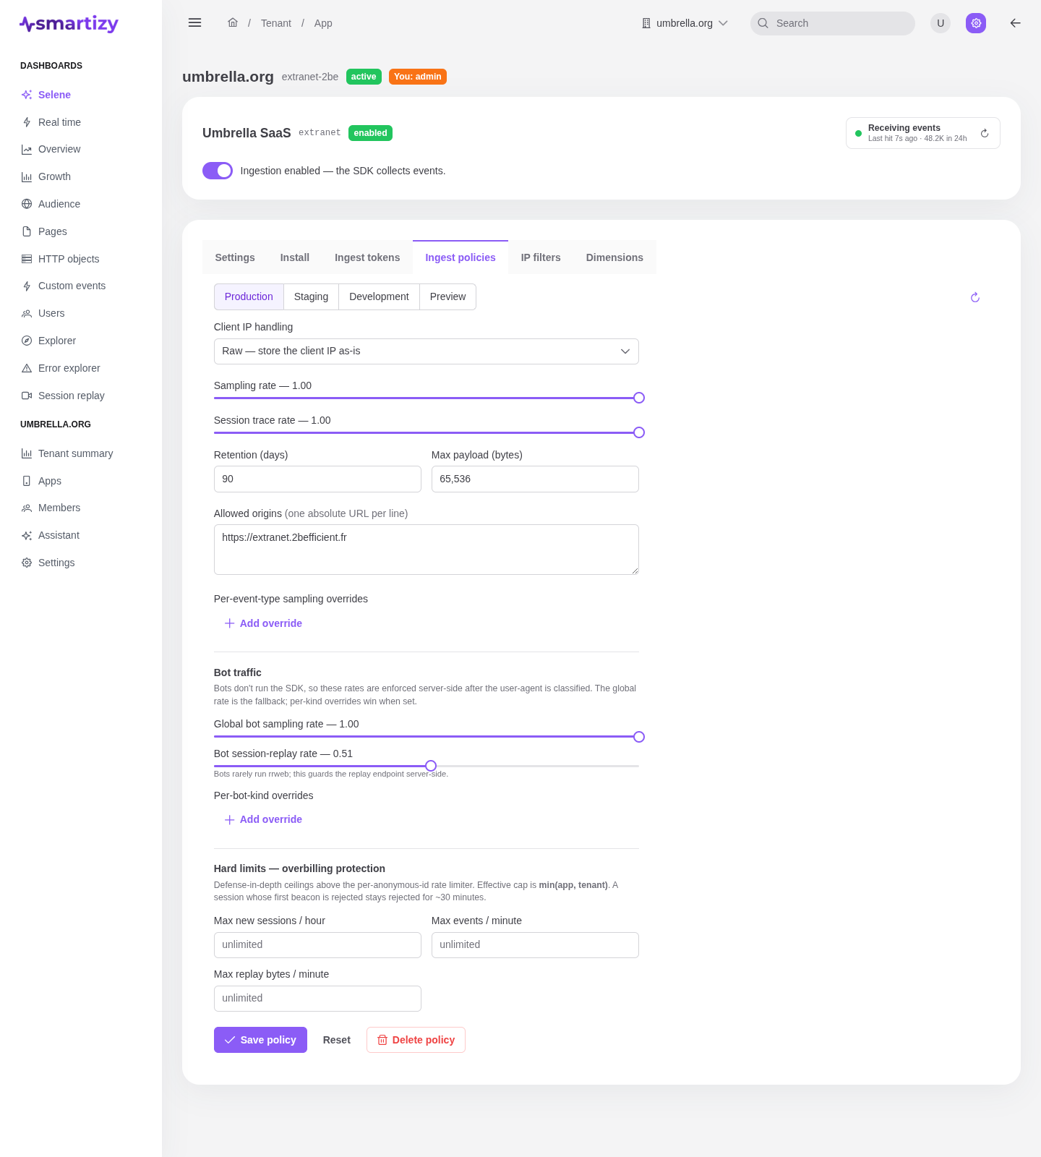Refresh the Receiving events status
The image size is (1041, 1157).
985,133
